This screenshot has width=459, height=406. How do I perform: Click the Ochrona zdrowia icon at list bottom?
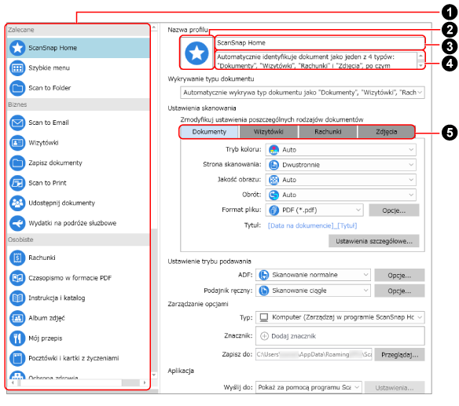(17, 375)
